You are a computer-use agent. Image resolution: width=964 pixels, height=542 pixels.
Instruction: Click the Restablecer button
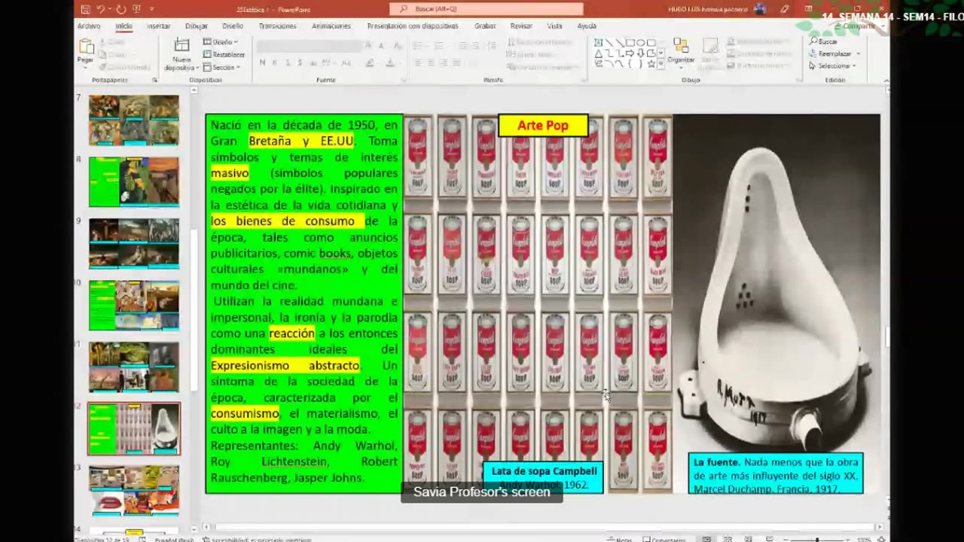[224, 54]
